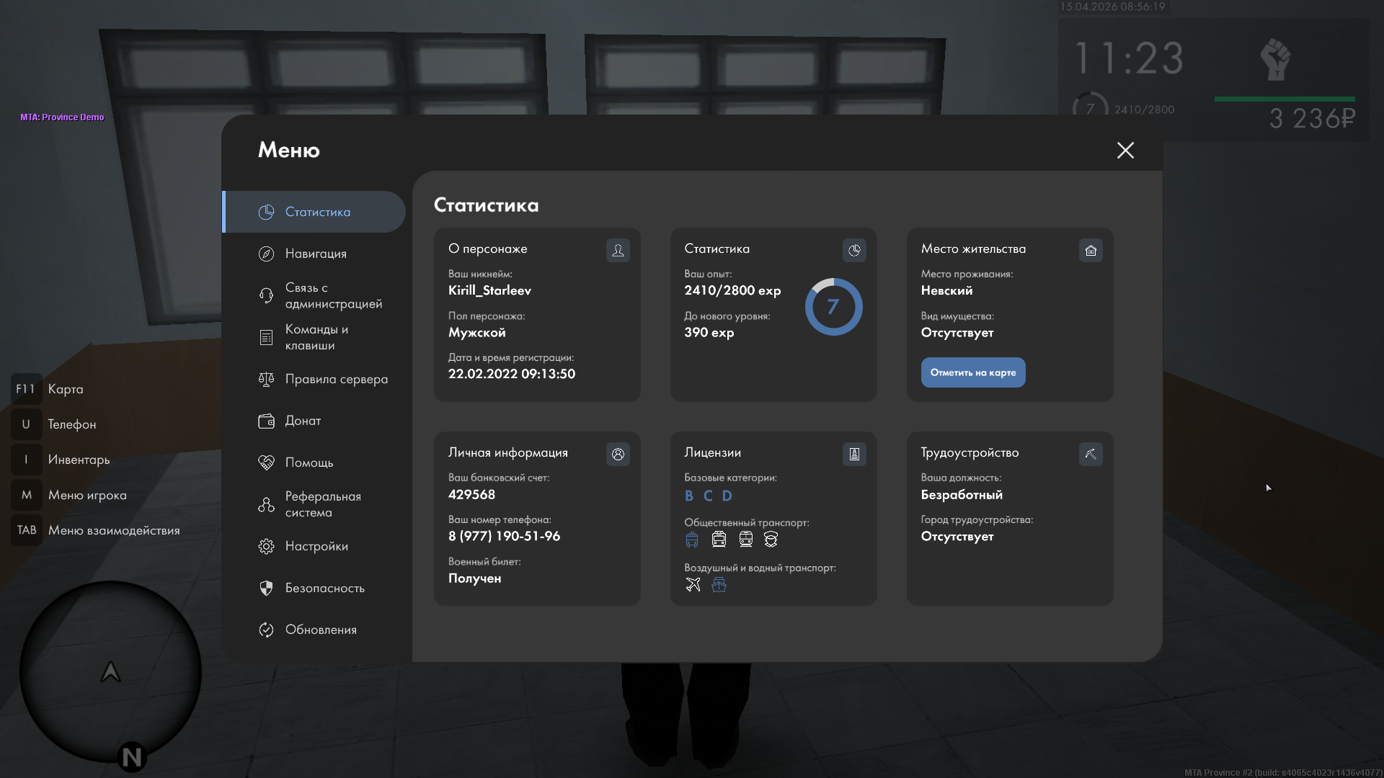Click the category B license letter

689,496
